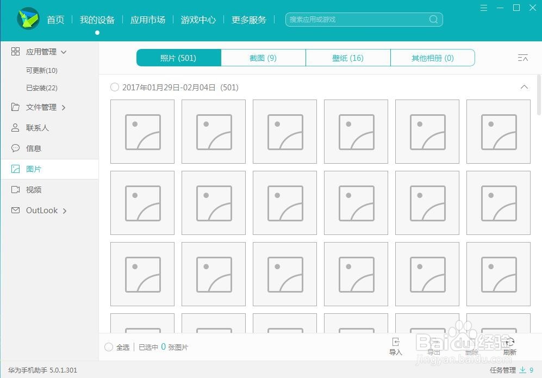The height and width of the screenshot is (378, 542).
Task: Click the 信息 chat bubble icon
Action: click(x=15, y=148)
